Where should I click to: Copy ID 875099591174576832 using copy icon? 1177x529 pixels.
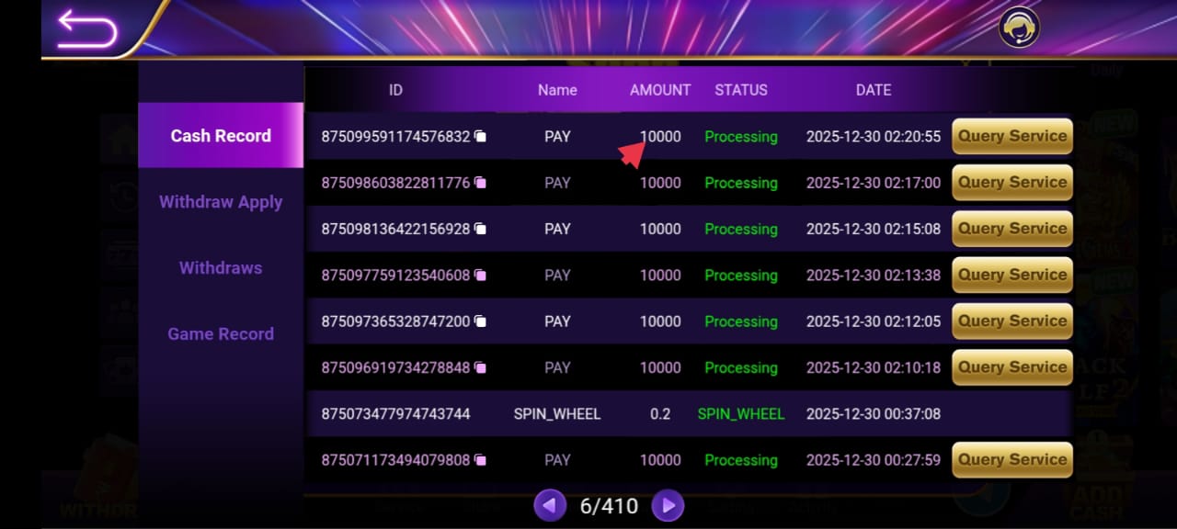click(480, 137)
